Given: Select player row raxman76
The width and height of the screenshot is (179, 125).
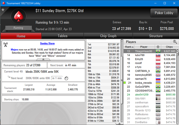Looking at the screenshot, I should (x=150, y=79).
